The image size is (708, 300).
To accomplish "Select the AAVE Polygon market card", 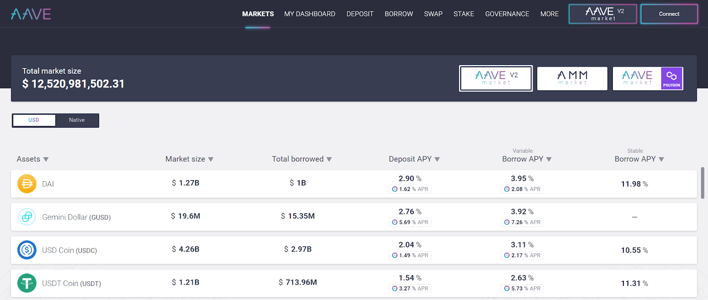I will click(648, 79).
